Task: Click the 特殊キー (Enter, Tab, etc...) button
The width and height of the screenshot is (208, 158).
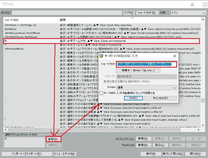Action: [x=138, y=70]
